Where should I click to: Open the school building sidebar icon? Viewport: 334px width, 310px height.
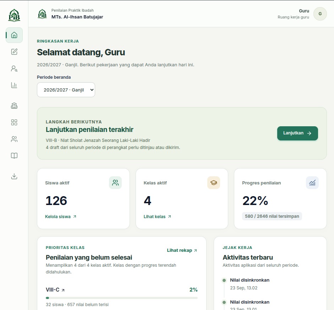pyautogui.click(x=14, y=106)
